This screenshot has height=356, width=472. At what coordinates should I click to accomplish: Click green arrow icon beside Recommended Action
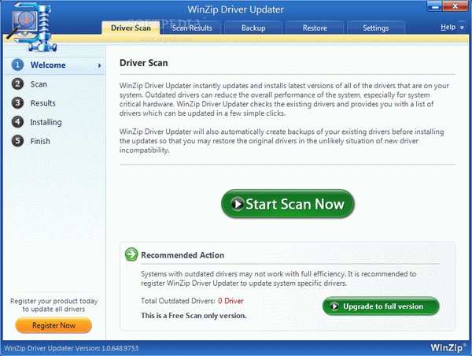coord(131,254)
